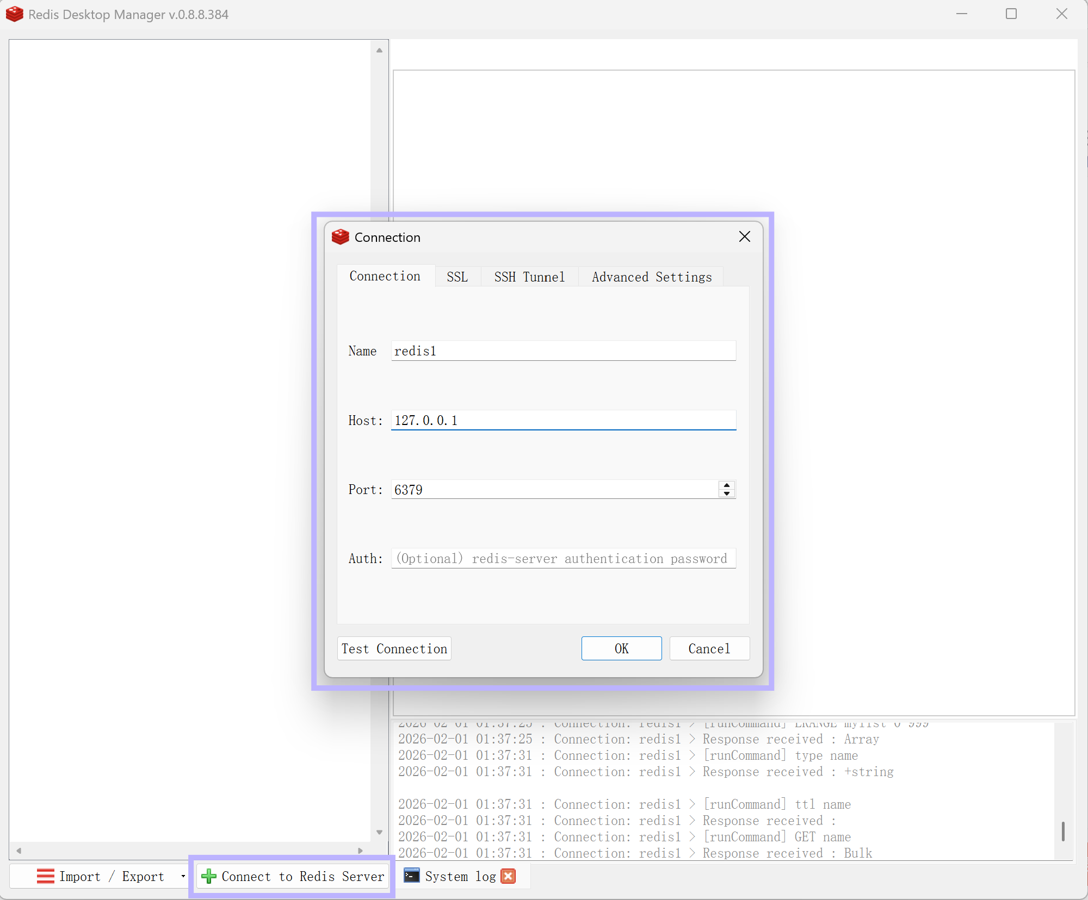Open the Advanced Settings tab
Screen dimensions: 1088x900
tap(652, 277)
